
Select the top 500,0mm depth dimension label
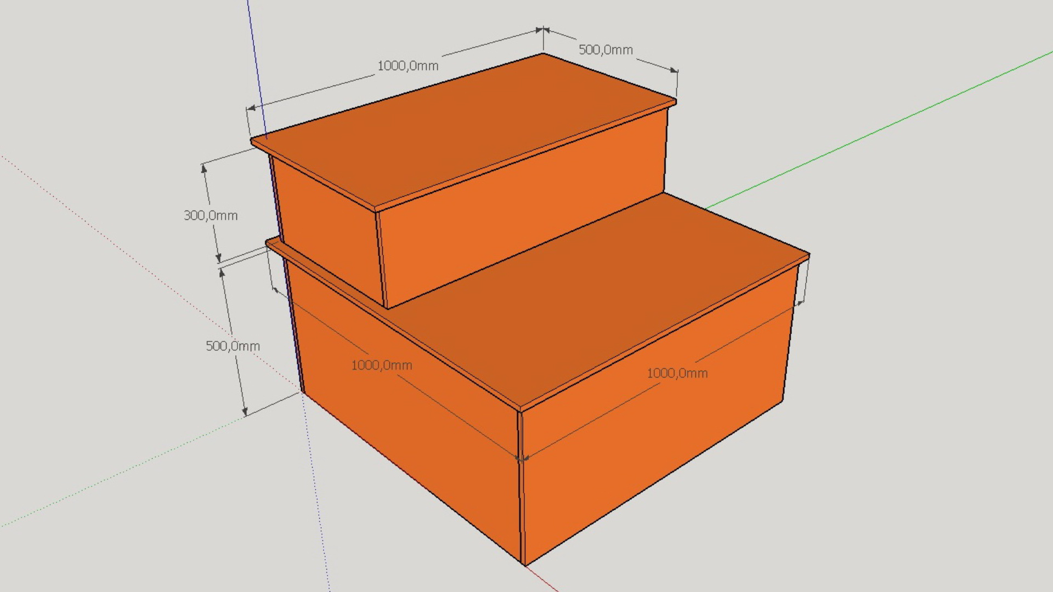pyautogui.click(x=605, y=50)
